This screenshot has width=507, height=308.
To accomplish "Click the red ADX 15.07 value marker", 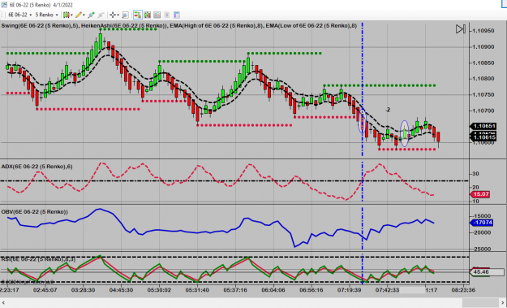I will point(480,194).
